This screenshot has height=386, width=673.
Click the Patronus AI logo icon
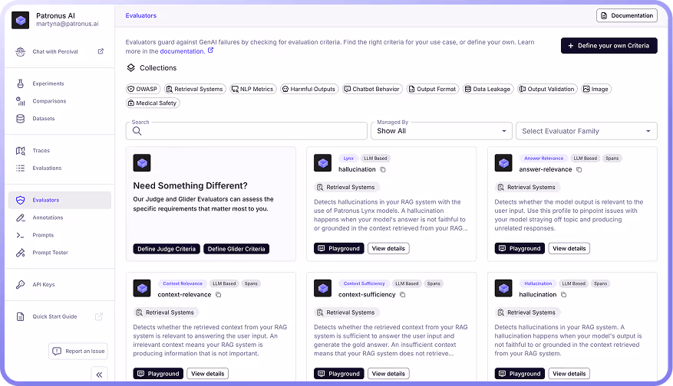(x=21, y=20)
